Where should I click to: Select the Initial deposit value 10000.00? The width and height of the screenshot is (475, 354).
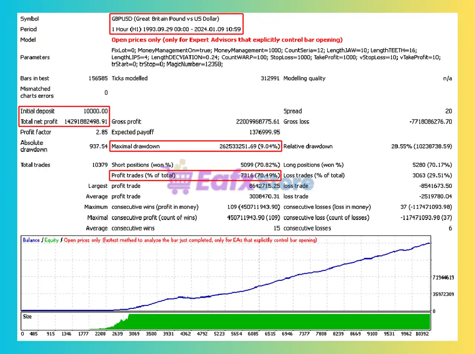[x=95, y=111]
